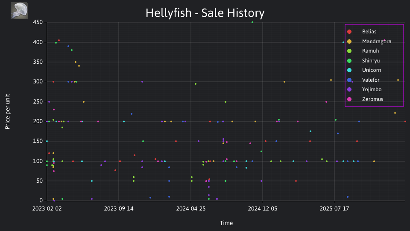Toggle the Shinryu green legend marker
The height and width of the screenshot is (231, 410).
pyautogui.click(x=349, y=61)
